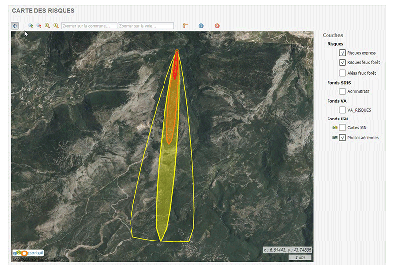Click the 'Zoomer sur la voie' field
Screen dimensions: 394x271
146,26
